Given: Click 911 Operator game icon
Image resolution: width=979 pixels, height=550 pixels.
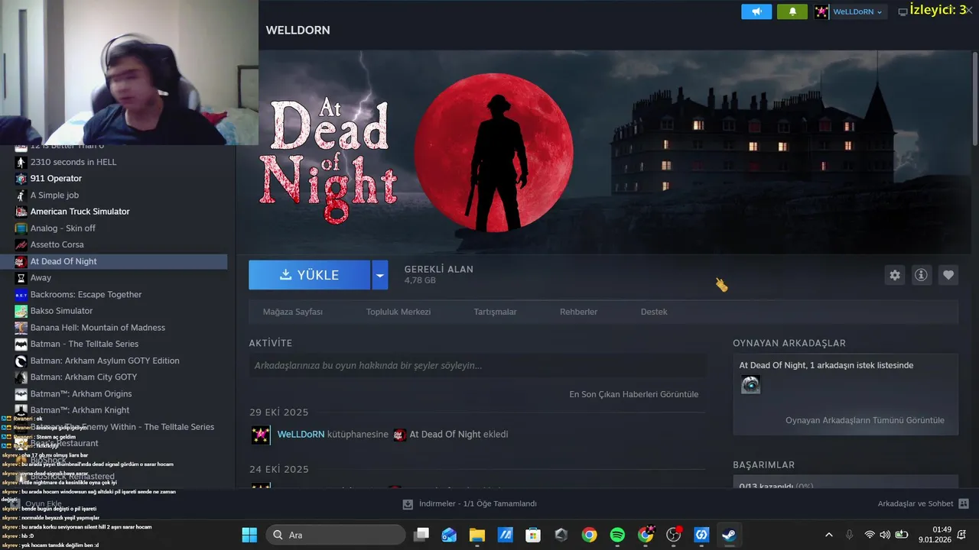Looking at the screenshot, I should pyautogui.click(x=21, y=178).
